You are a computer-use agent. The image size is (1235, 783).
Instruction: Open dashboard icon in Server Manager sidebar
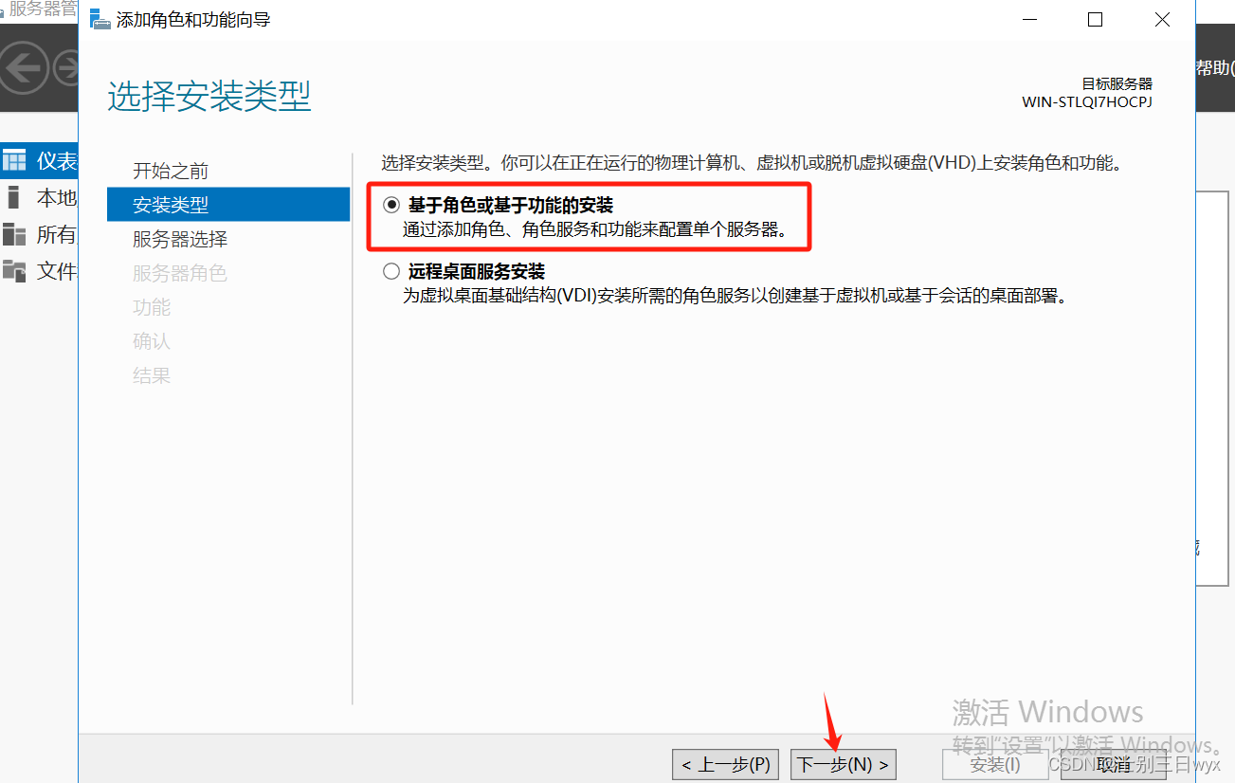pyautogui.click(x=13, y=160)
